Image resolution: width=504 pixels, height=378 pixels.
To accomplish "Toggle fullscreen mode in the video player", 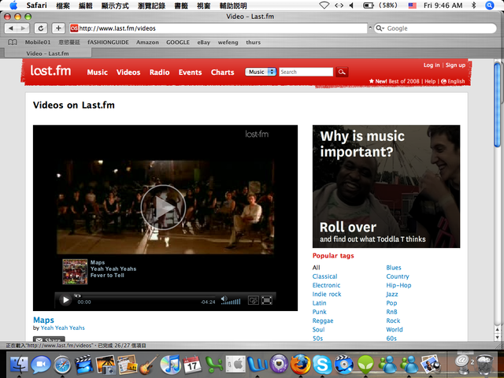I will (x=267, y=300).
